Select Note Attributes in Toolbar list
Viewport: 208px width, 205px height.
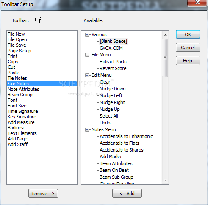click(x=42, y=89)
